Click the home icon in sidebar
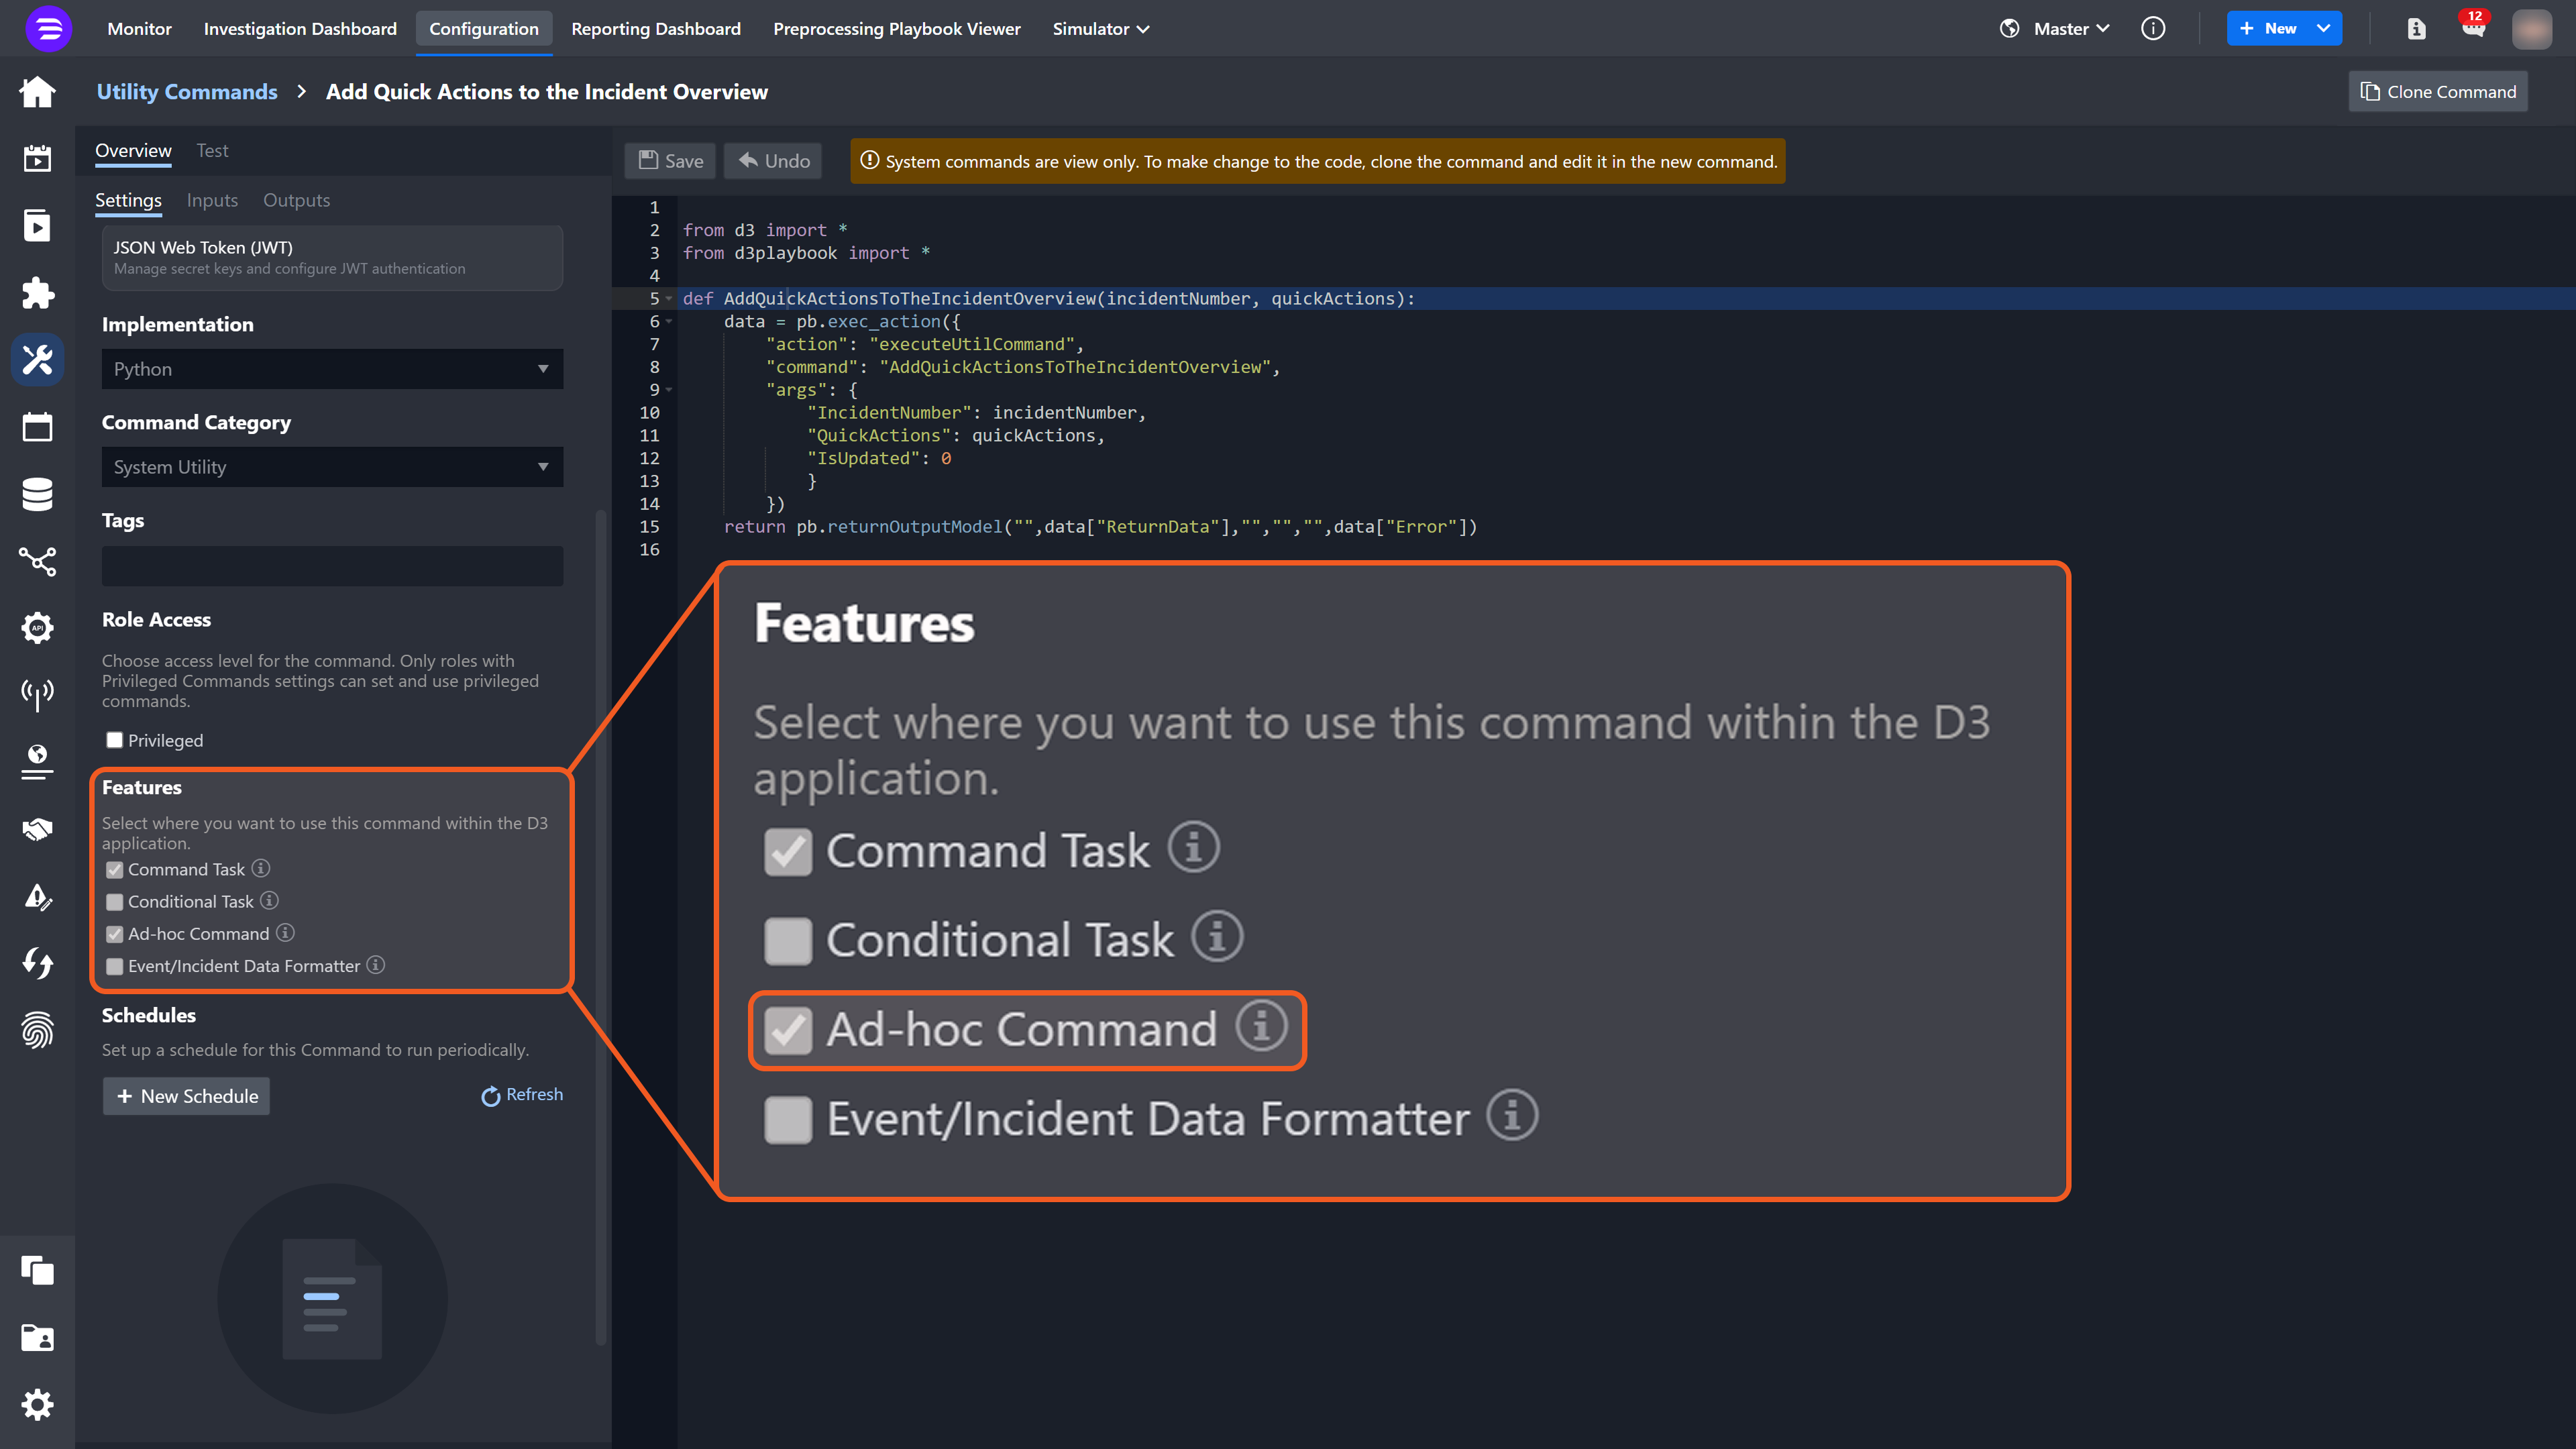Screen dimensions: 2576x1449 pos(37,92)
